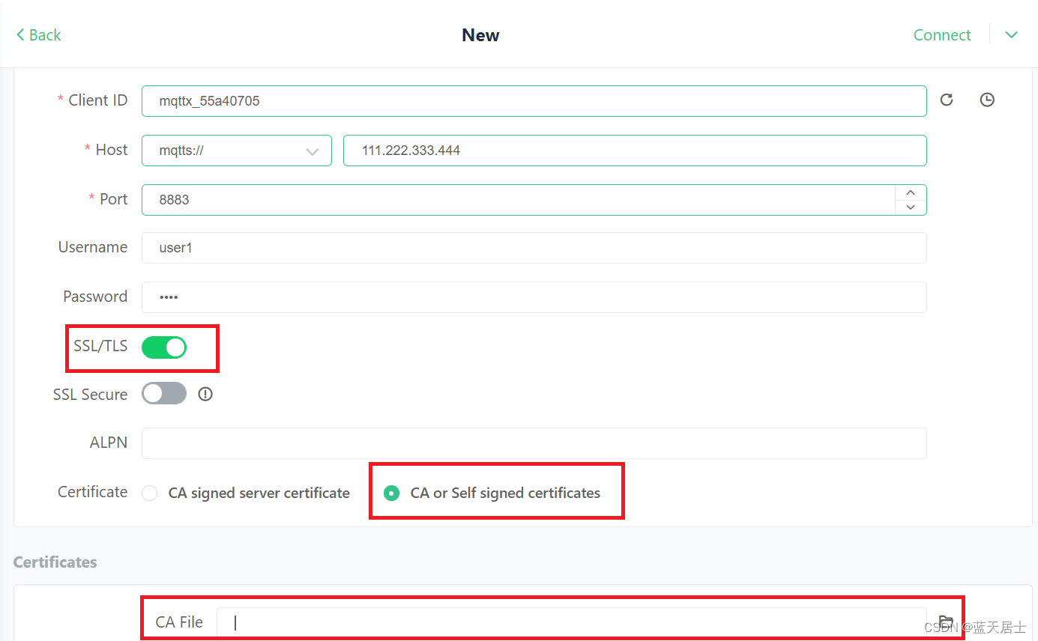The image size is (1038, 641).
Task: Focus the Client ID input field
Action: click(x=534, y=101)
